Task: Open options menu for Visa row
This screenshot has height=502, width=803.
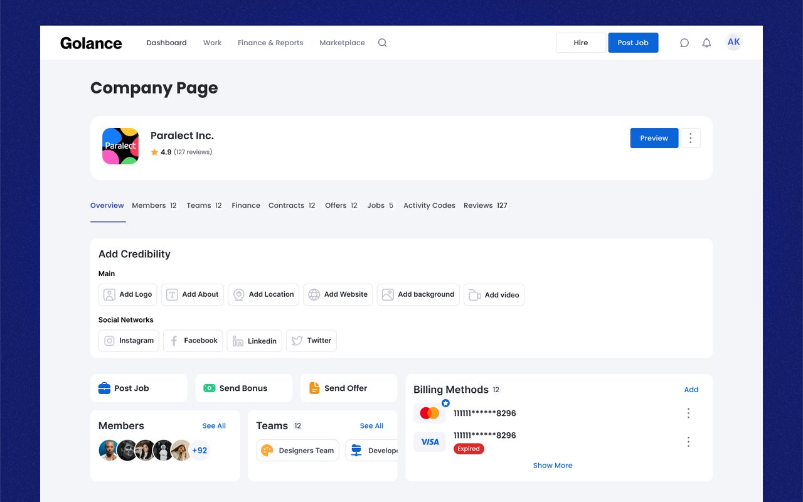Action: click(x=688, y=442)
